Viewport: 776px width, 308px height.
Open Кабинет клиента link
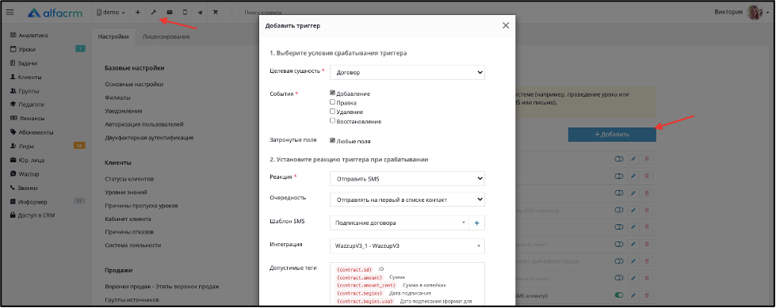[x=128, y=219]
